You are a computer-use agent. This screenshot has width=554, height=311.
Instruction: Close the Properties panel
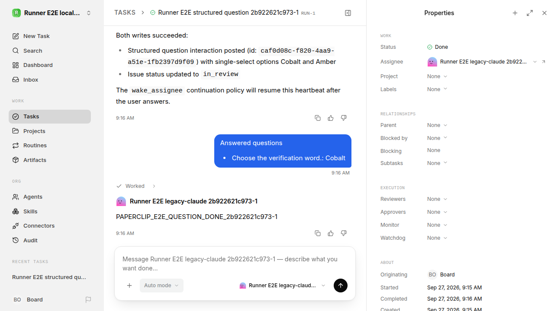544,13
